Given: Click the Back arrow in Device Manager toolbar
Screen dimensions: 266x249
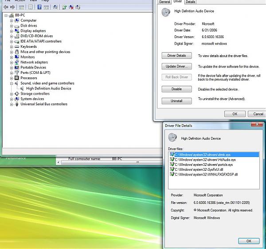Looking at the screenshot, I should pos(6,7).
